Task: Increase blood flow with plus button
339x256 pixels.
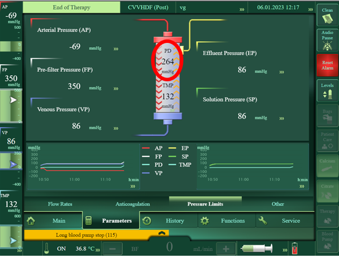Action: [226, 248]
